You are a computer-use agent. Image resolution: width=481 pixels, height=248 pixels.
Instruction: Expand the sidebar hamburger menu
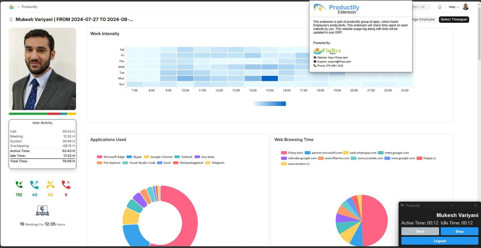point(11,19)
